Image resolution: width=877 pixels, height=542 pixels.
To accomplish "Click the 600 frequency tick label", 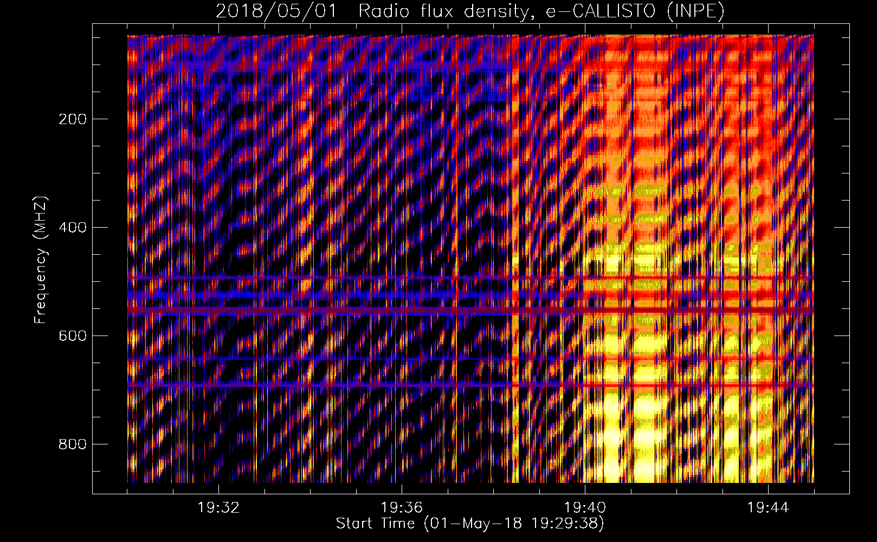I will click(x=73, y=336).
